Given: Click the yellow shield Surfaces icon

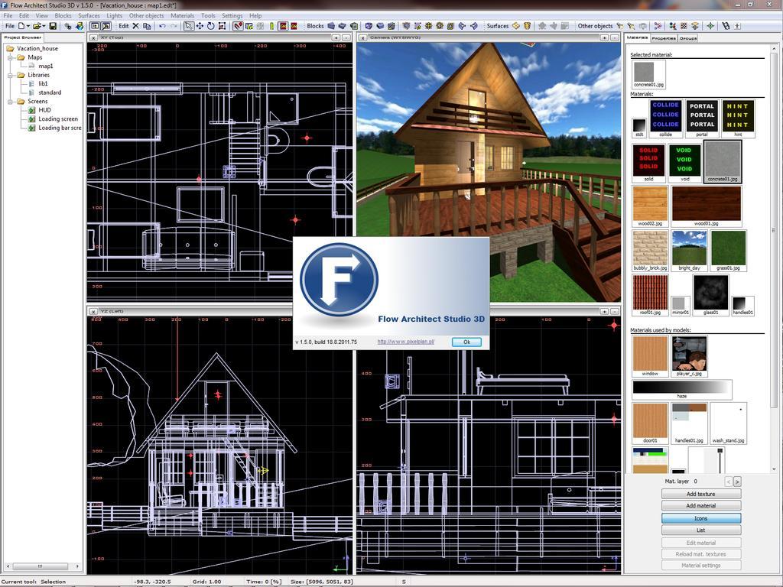Looking at the screenshot, I should [527, 26].
